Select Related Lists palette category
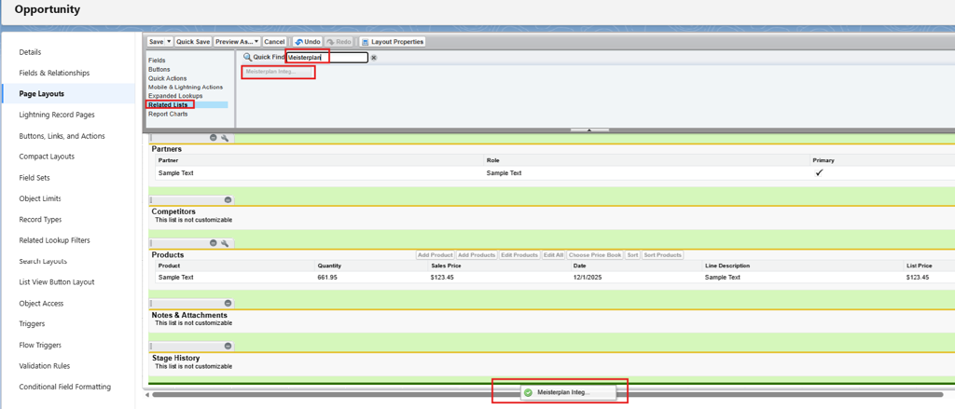Image resolution: width=955 pixels, height=409 pixels. click(168, 104)
